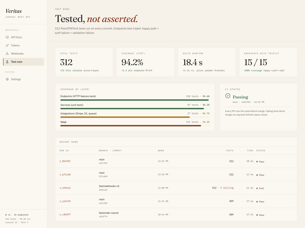Screen dimensions: 305x228
Task: Click the 12:08 PM run time
Action: [x=163, y=188]
